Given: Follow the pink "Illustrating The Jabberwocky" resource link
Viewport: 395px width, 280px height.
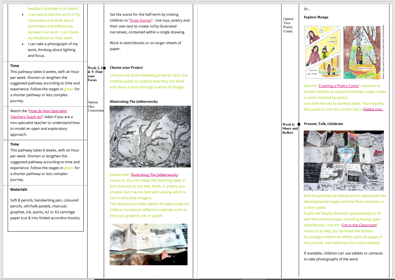Looking at the screenshot, I should (x=154, y=175).
